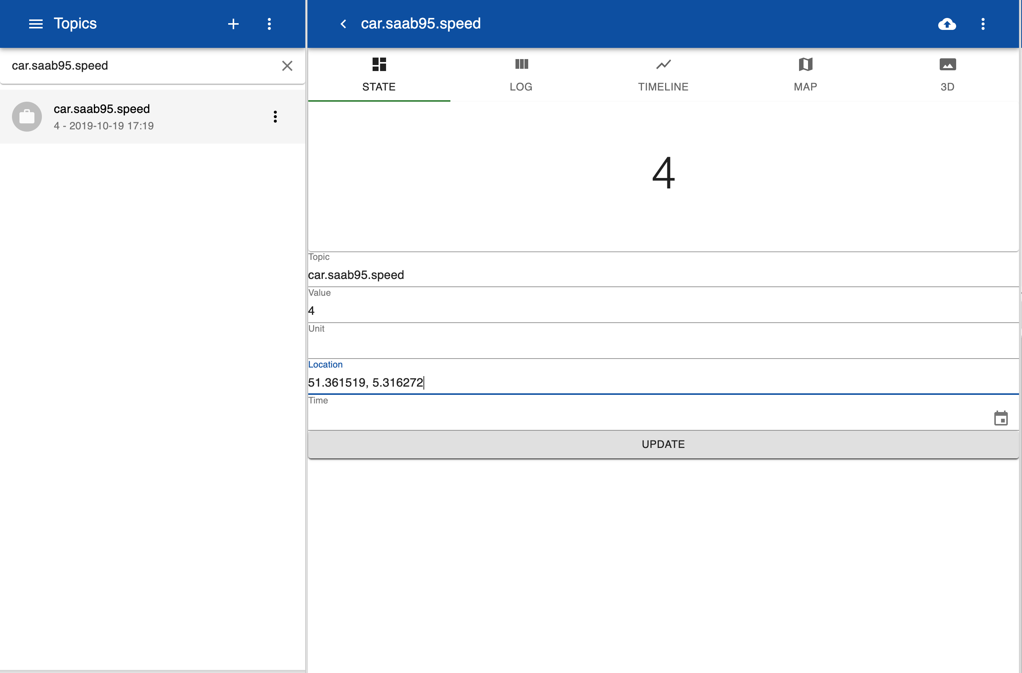The image size is (1022, 673).
Task: Add a new topic with the plus icon
Action: [233, 24]
